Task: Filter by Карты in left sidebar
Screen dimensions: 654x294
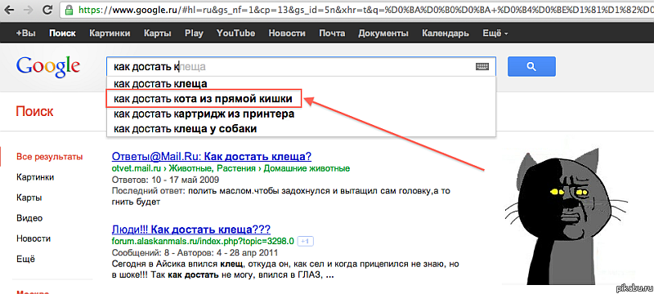Action: tap(29, 198)
